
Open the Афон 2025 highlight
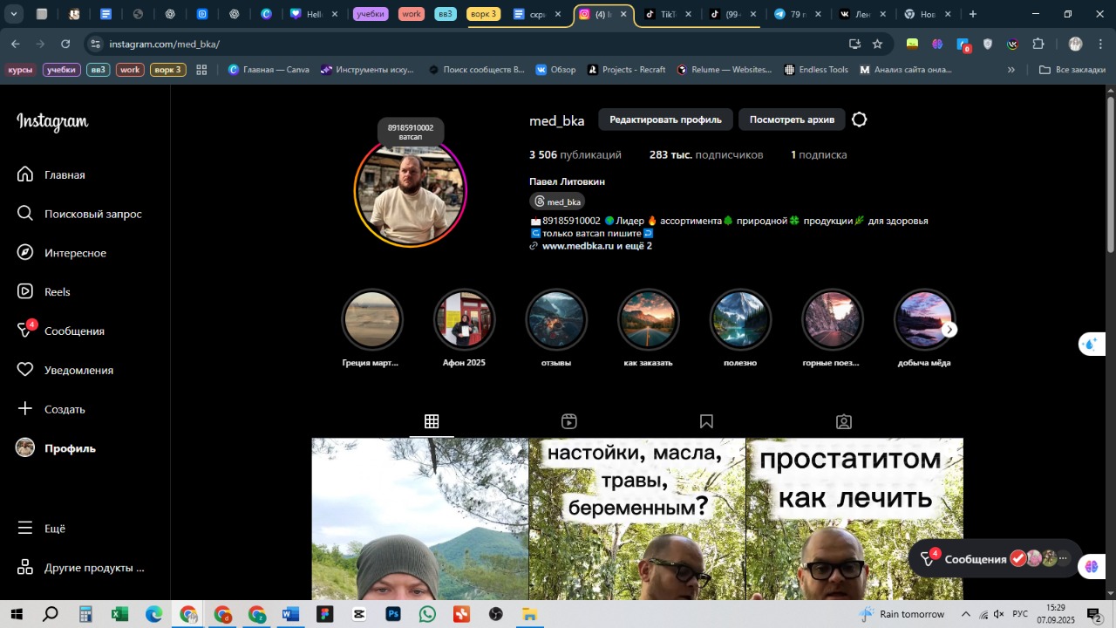[x=464, y=319]
